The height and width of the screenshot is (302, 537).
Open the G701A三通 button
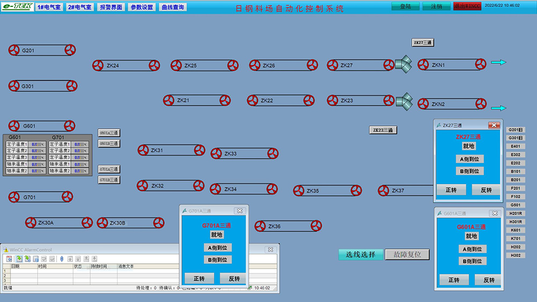[109, 169]
